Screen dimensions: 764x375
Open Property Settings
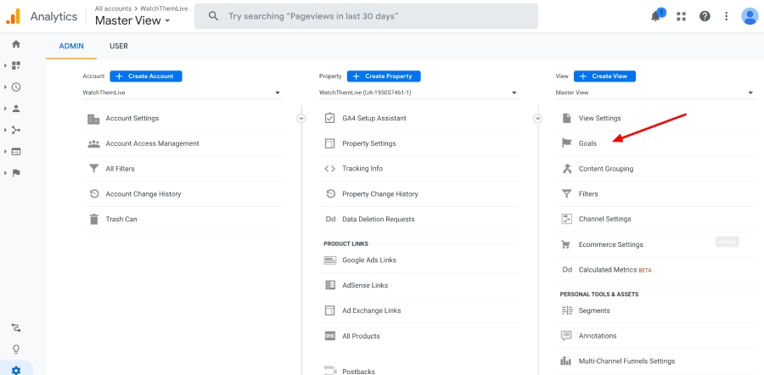(x=419, y=143)
